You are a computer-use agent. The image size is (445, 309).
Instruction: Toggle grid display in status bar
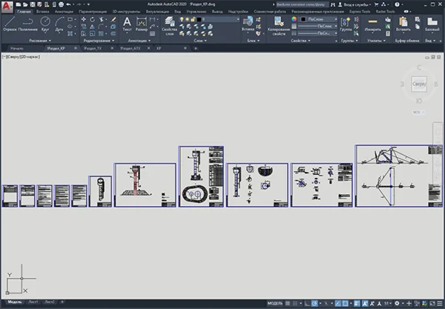coord(288,303)
